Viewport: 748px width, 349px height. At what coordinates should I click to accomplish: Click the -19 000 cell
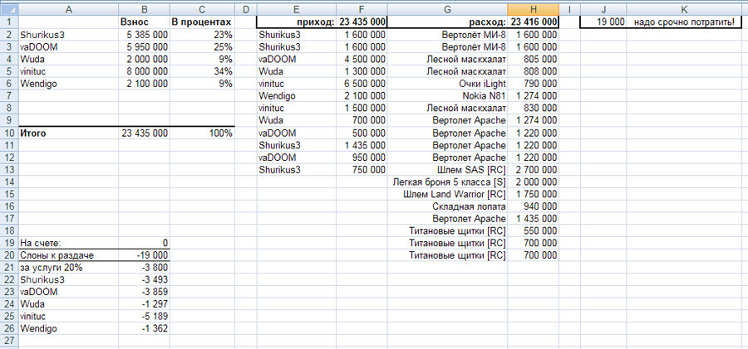[144, 255]
